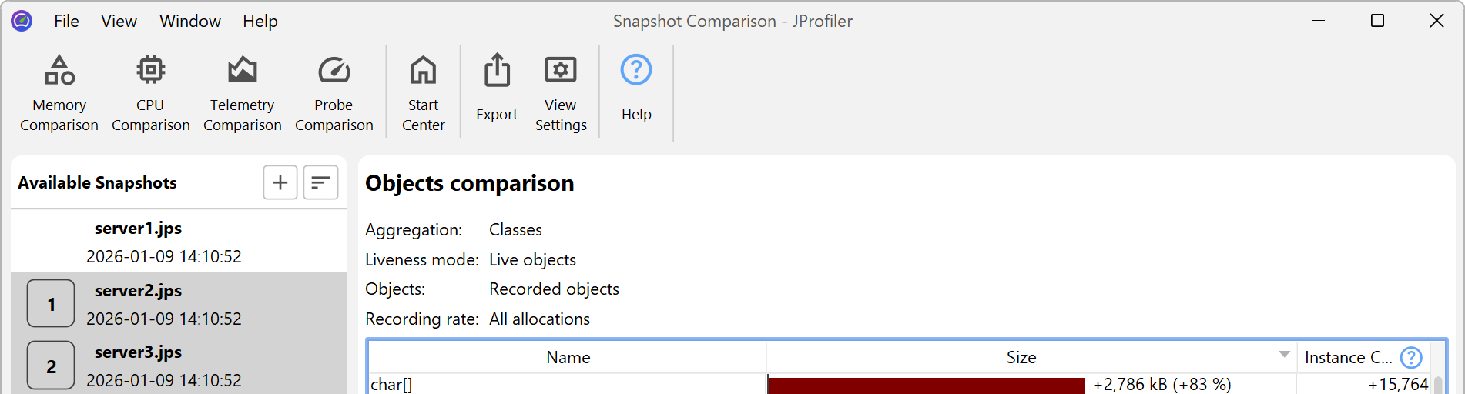This screenshot has width=1465, height=394.
Task: Add a snapshot with plus button
Action: coord(280,182)
